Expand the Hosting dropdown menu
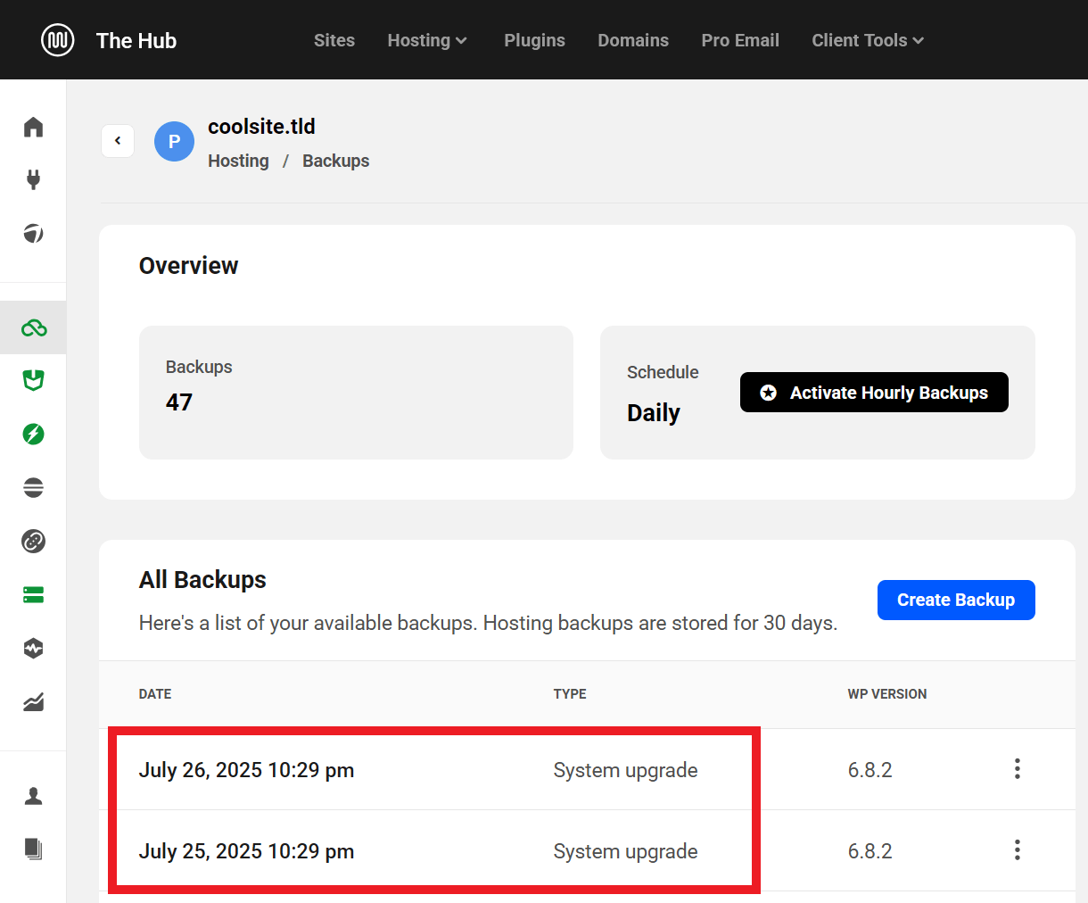Screen dimensions: 1088x903 point(427,40)
